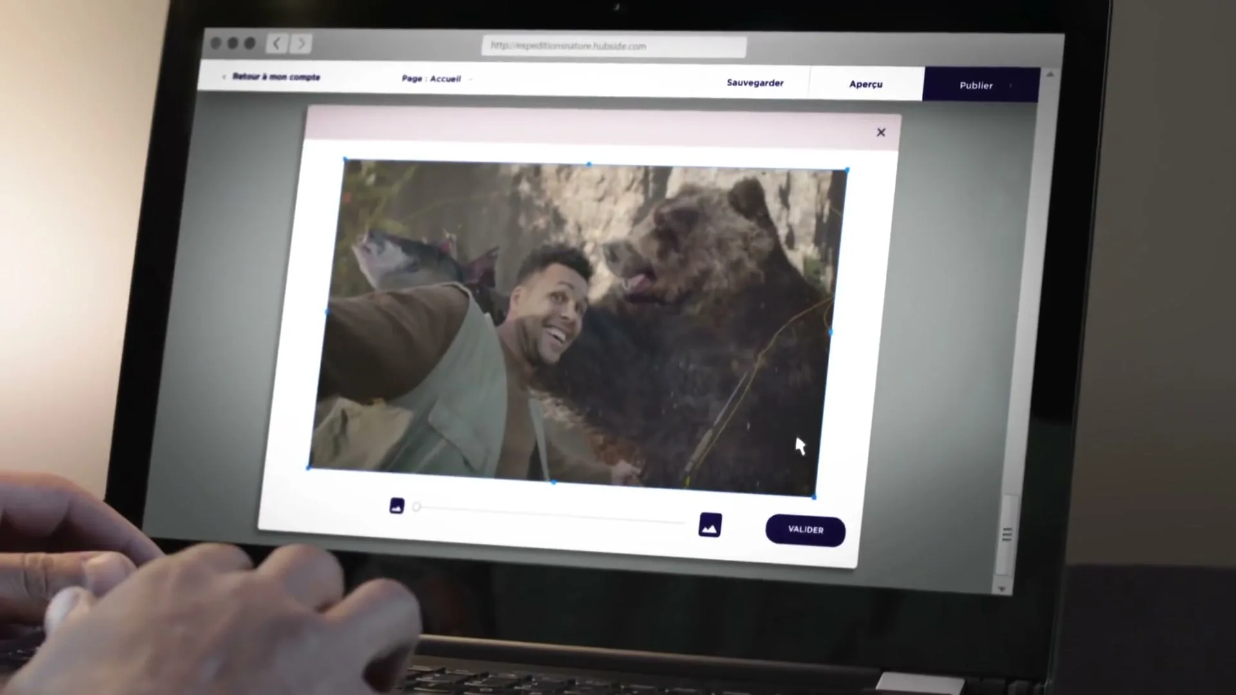Open the 'Page : Accueil' dropdown
The image size is (1236, 695).
point(437,79)
